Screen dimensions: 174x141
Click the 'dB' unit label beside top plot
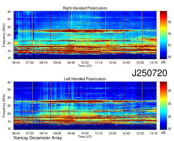163,62
